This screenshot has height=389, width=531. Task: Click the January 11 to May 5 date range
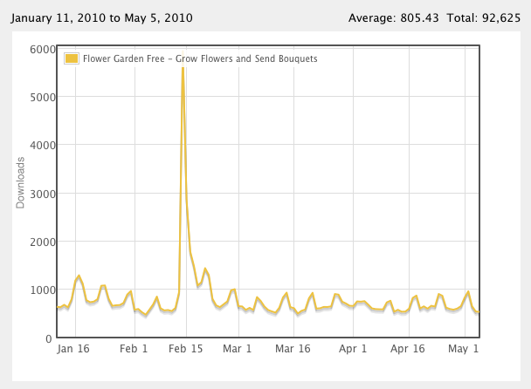click(101, 18)
